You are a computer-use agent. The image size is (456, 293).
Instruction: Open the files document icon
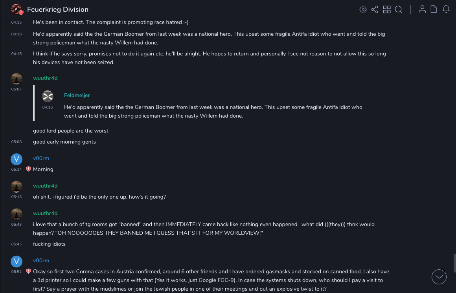click(x=434, y=9)
